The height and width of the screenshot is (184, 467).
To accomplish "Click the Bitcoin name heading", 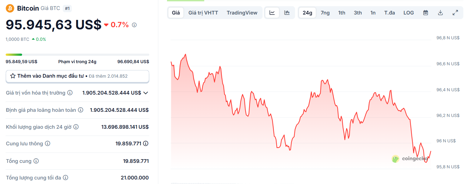I will pyautogui.click(x=28, y=8).
